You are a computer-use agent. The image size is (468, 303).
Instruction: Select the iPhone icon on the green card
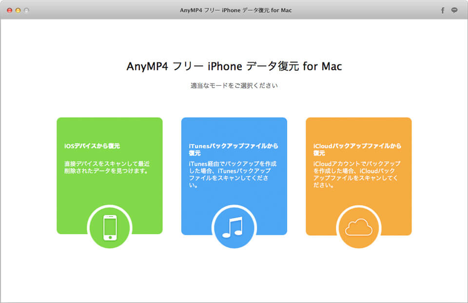(109, 226)
